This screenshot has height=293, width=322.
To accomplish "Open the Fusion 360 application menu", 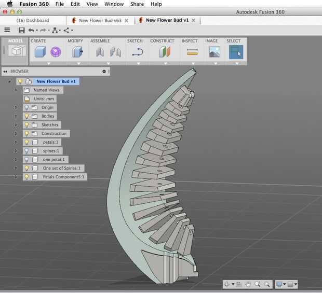I will tap(34, 4).
